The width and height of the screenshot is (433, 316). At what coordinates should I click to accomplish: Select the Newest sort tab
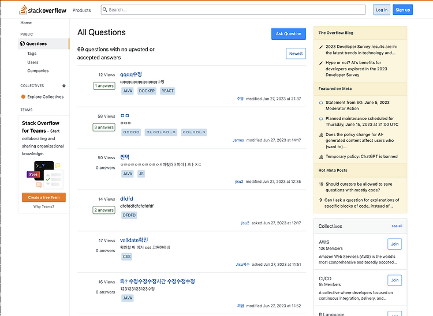tap(296, 54)
